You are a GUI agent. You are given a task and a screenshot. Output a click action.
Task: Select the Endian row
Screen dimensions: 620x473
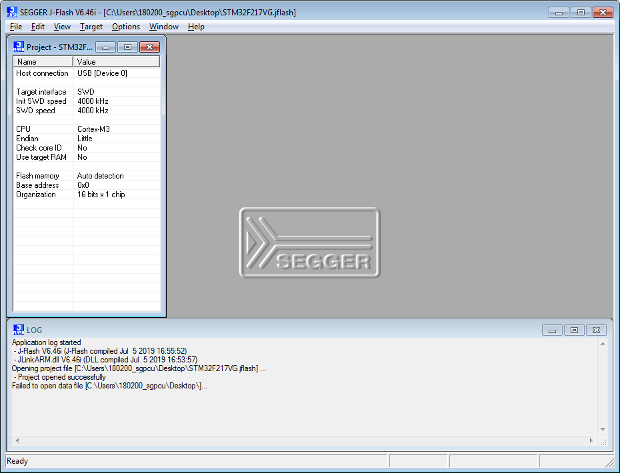click(87, 139)
